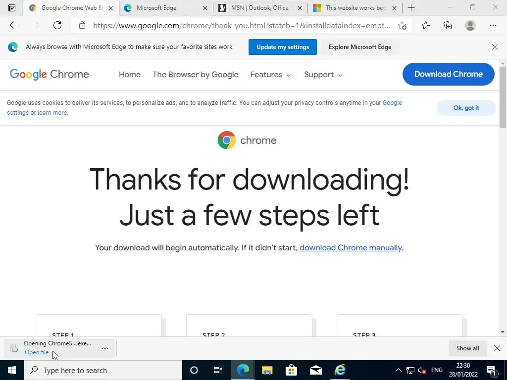
Task: Click the ENG language indicator
Action: [437, 370]
